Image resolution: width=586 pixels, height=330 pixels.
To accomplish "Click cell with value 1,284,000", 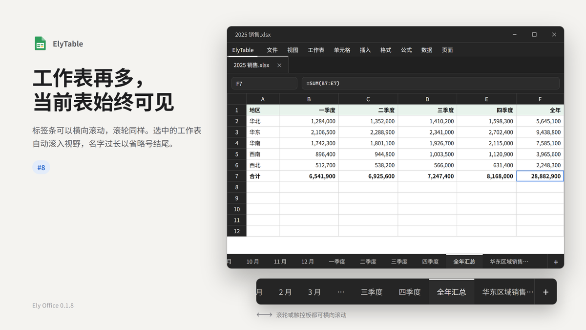I will [309, 121].
